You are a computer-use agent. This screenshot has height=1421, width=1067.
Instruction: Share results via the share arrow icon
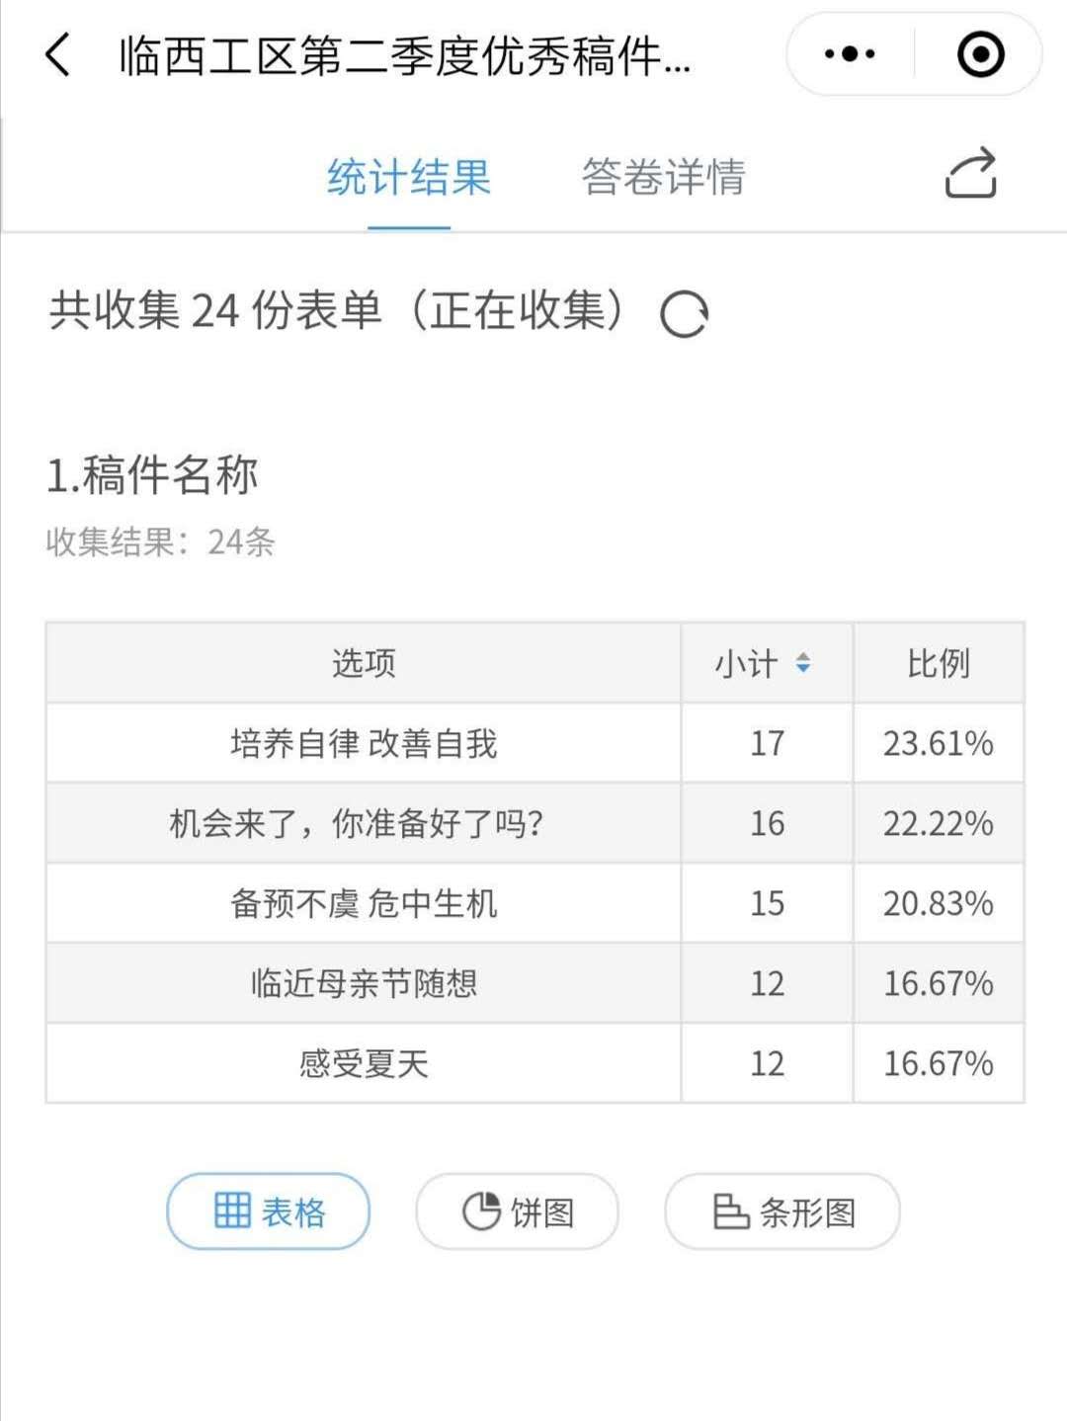click(971, 174)
